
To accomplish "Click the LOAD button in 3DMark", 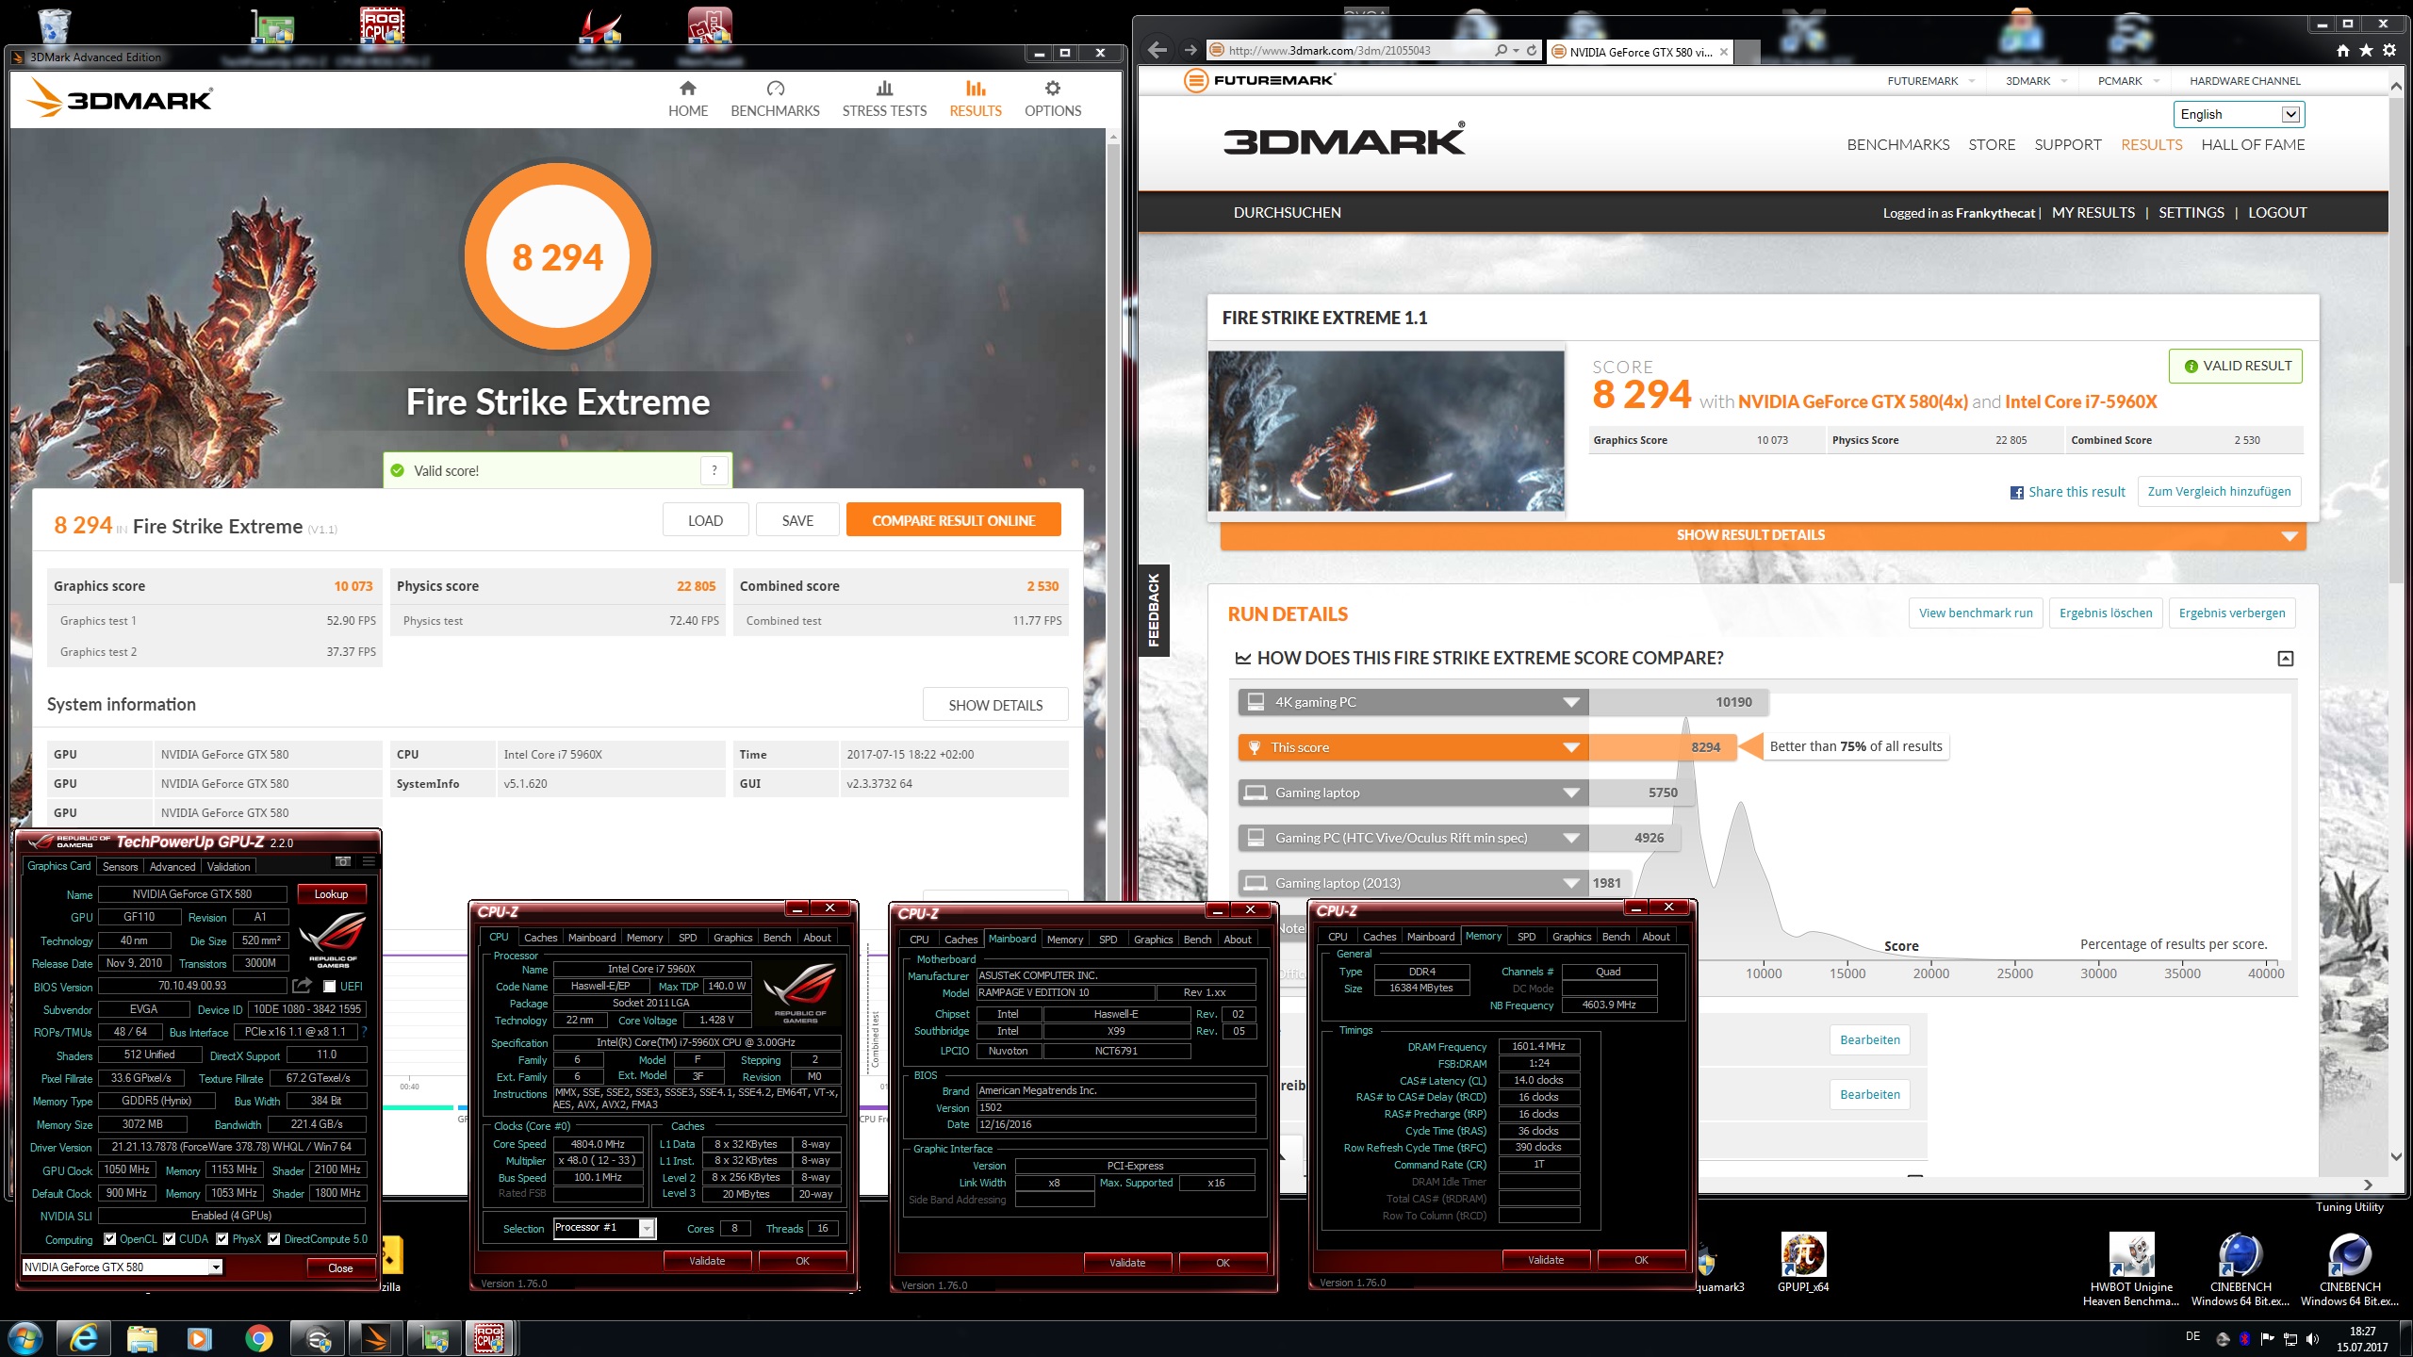I will click(x=705, y=520).
